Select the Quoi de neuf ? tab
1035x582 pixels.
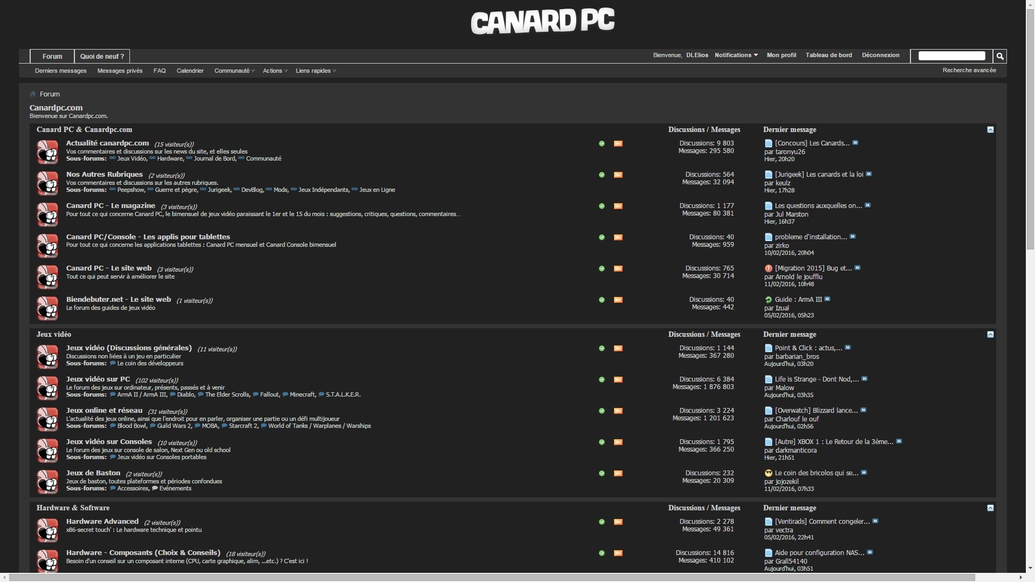(x=102, y=56)
